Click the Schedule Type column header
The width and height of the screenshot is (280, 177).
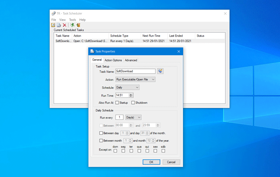click(x=125, y=36)
